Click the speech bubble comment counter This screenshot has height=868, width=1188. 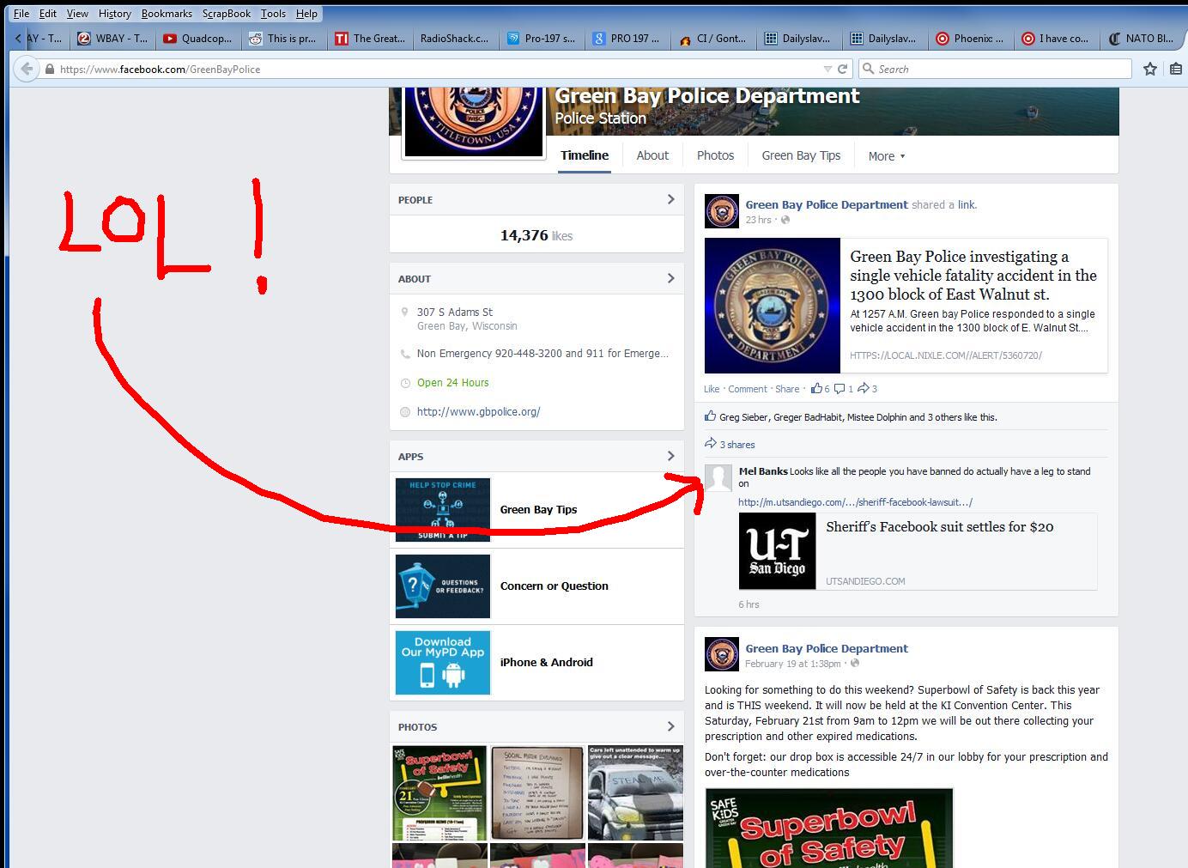[844, 388]
